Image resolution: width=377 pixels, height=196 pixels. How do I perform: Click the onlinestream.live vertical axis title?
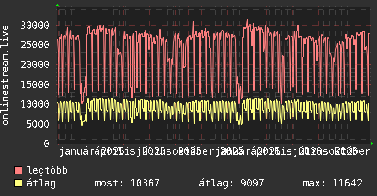point(5,75)
